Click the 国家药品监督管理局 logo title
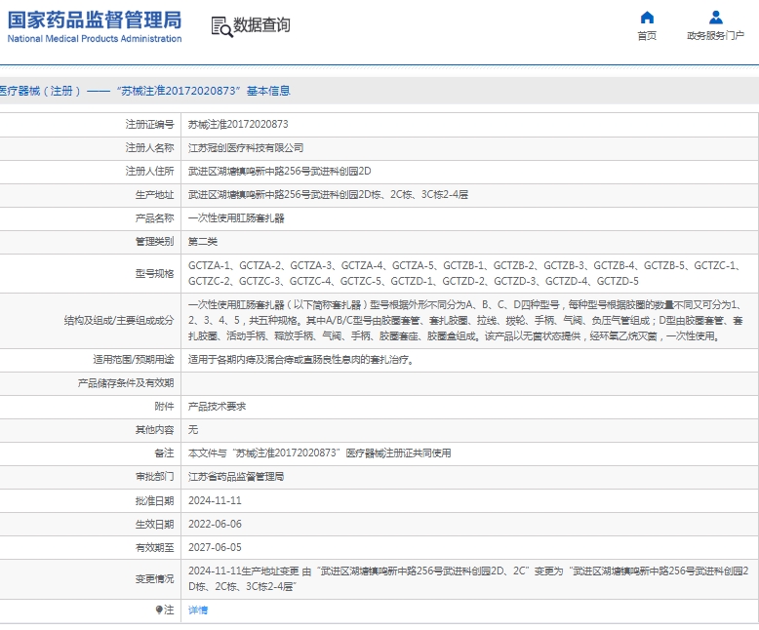The height and width of the screenshot is (630, 759). 95,20
